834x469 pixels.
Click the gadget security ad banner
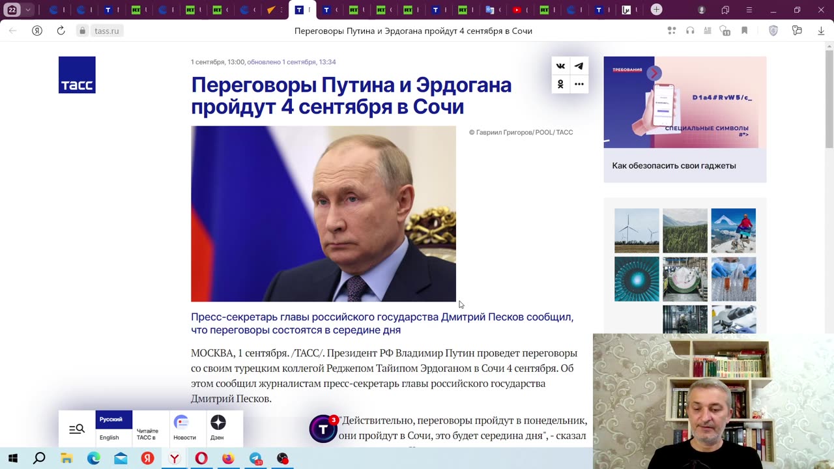tap(685, 102)
